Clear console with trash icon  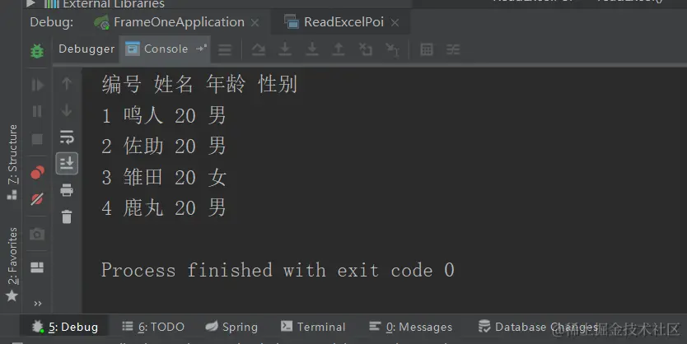(x=67, y=216)
